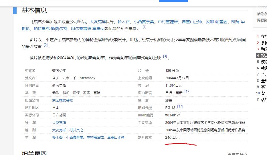The image size is (267, 155).
Task: Click the 电影分级 value PG-13
Action: (170, 108)
